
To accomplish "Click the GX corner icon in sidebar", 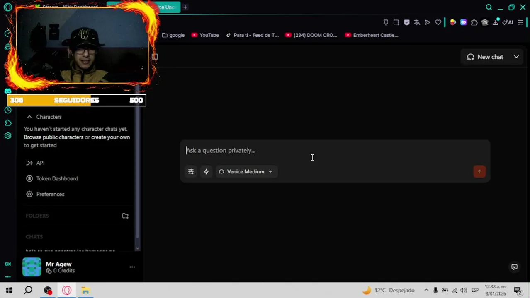I will tap(8, 264).
